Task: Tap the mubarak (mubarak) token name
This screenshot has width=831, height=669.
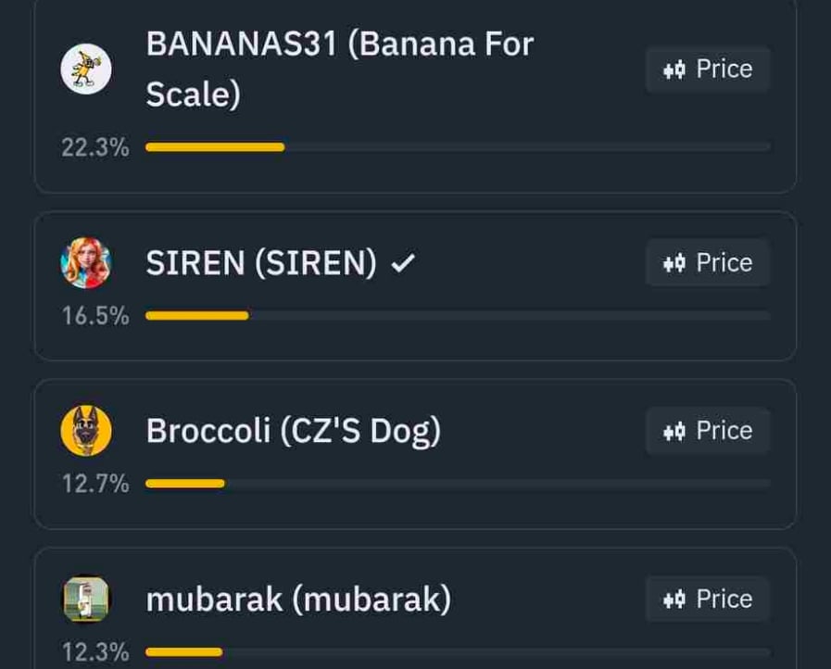Action: tap(298, 600)
